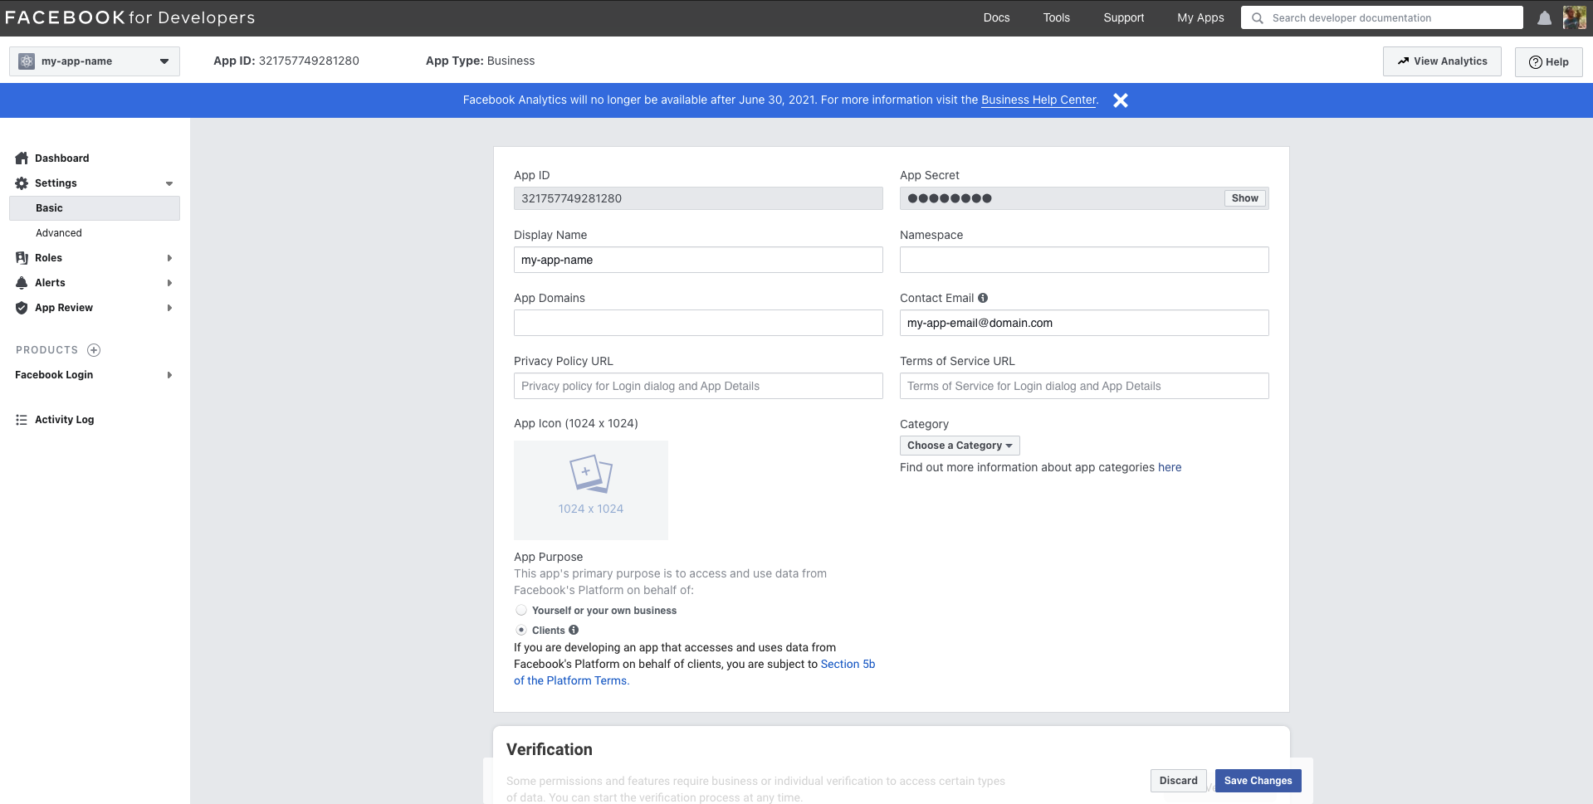The height and width of the screenshot is (804, 1593).
Task: Show the App Secret
Action: (x=1244, y=198)
